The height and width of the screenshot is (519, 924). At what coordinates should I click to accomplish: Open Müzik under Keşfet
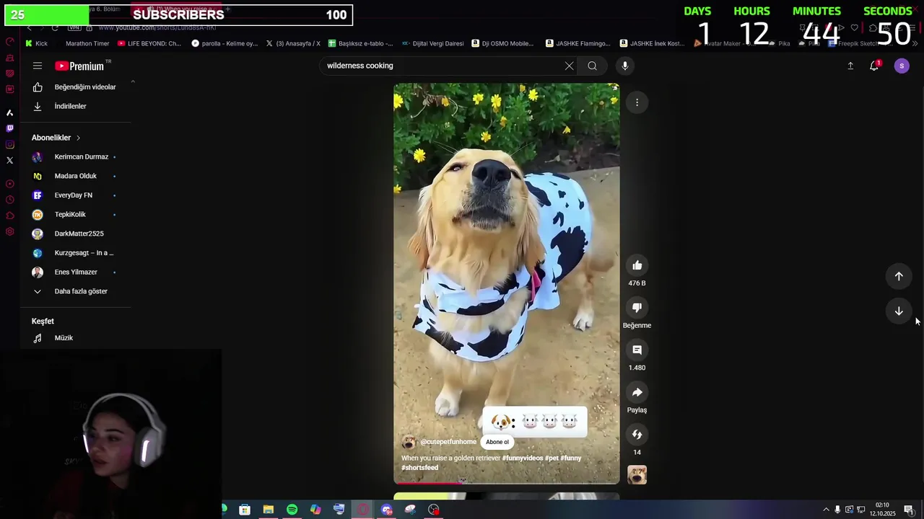pyautogui.click(x=75, y=338)
